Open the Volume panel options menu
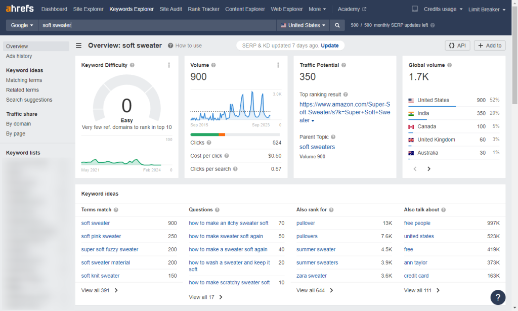Viewport: 518px width, 311px height. 278,65
